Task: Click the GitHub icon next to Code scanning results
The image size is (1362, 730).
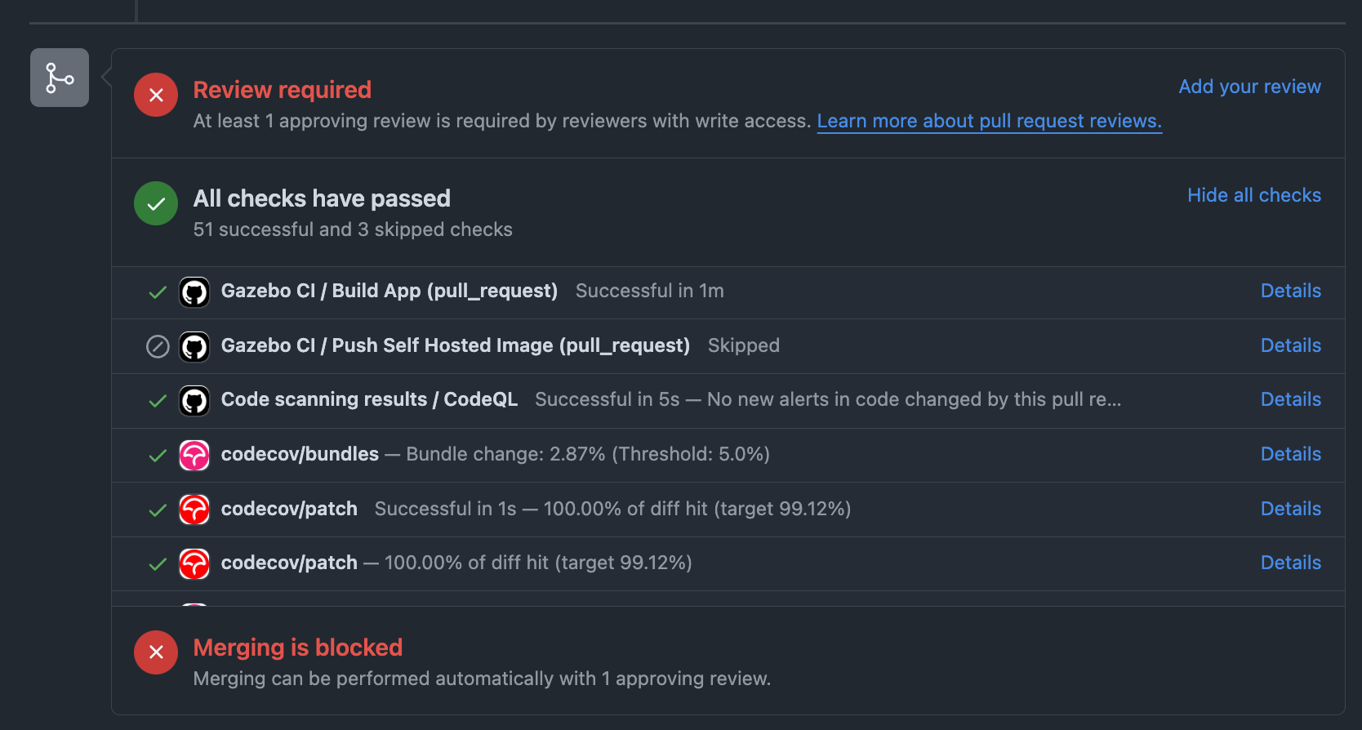Action: (194, 400)
